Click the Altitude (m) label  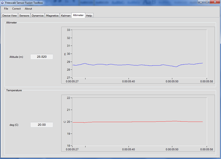16,57
